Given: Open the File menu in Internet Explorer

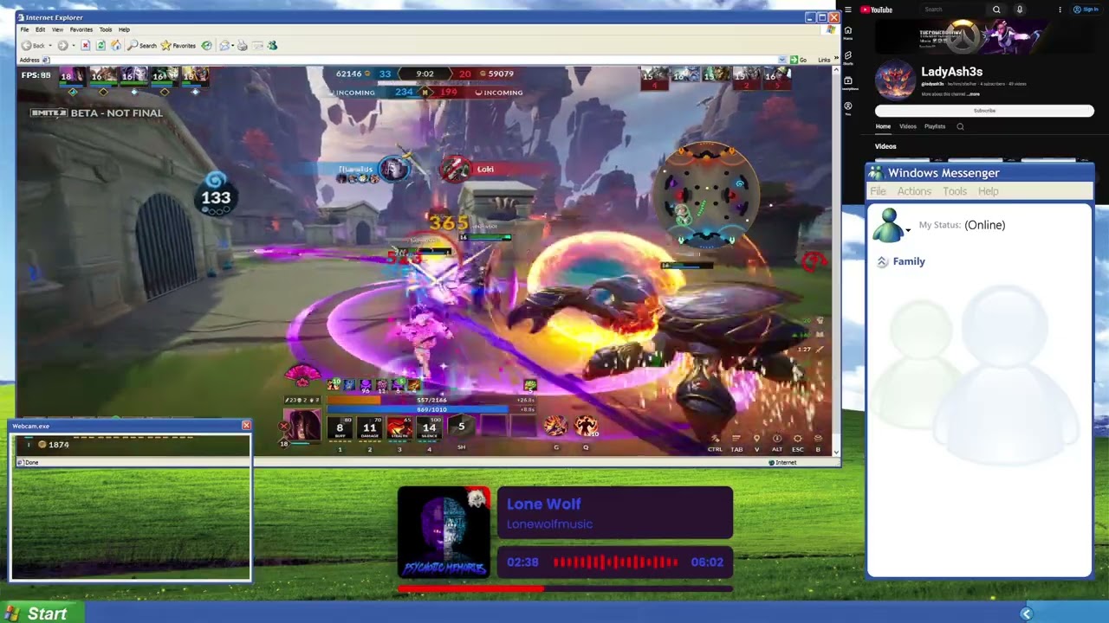Looking at the screenshot, I should [24, 29].
